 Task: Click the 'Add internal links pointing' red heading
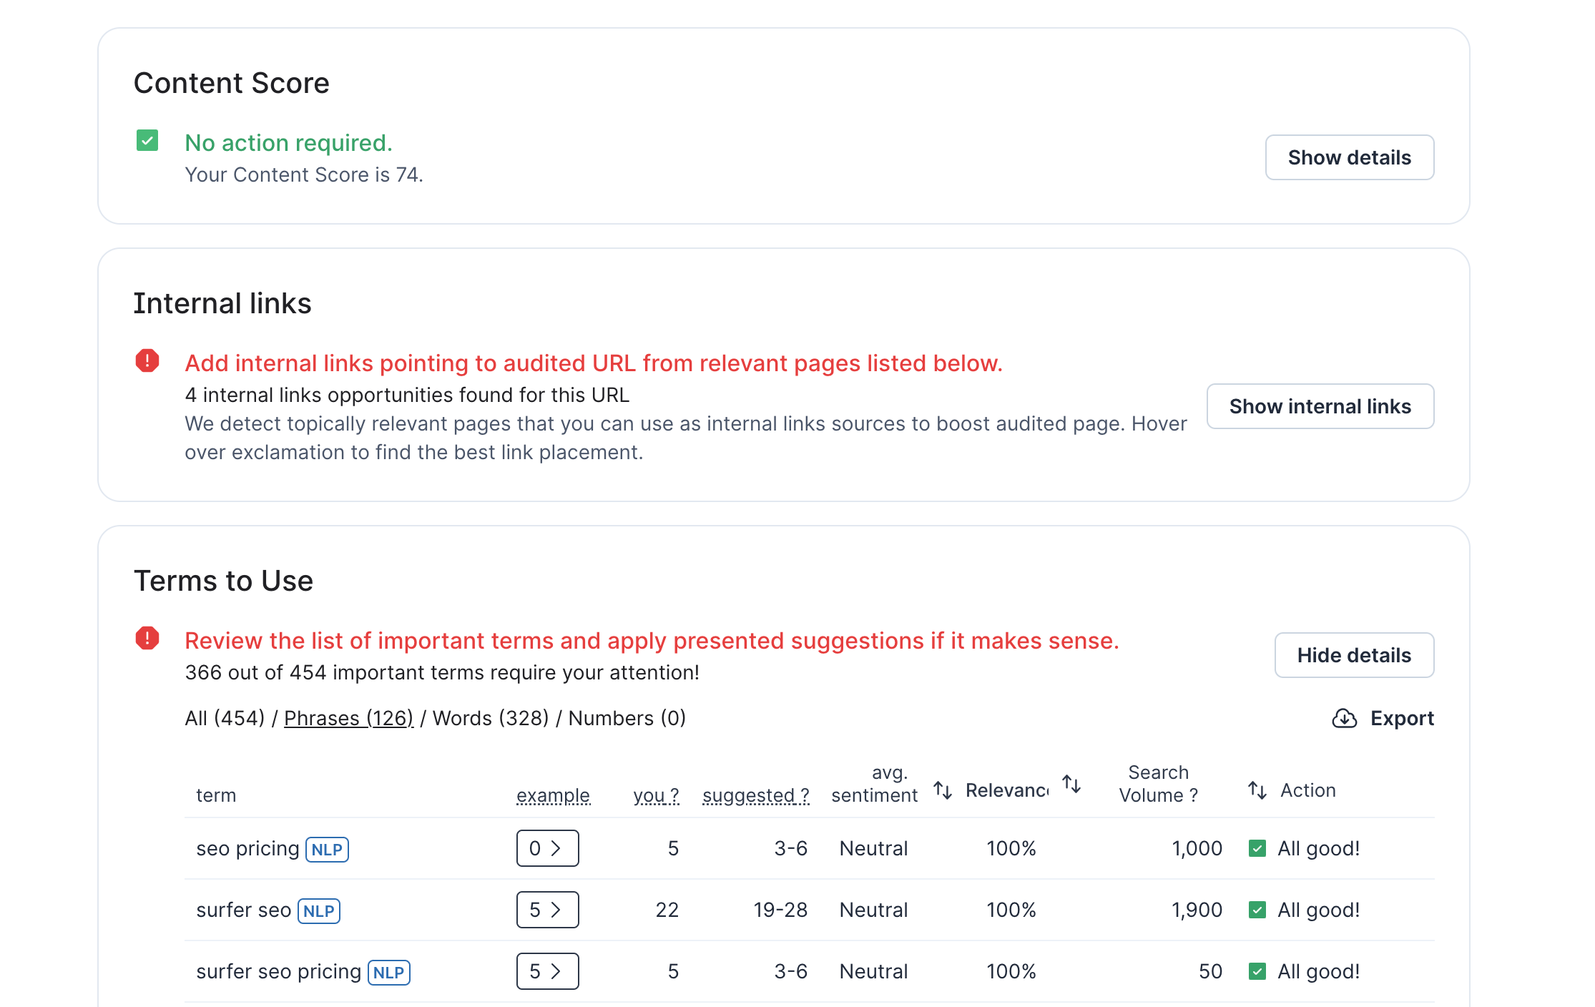[594, 363]
